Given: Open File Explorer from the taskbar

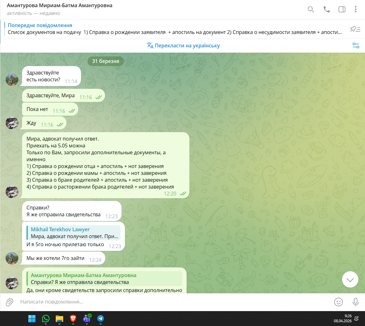Looking at the screenshot, I should 59,319.
